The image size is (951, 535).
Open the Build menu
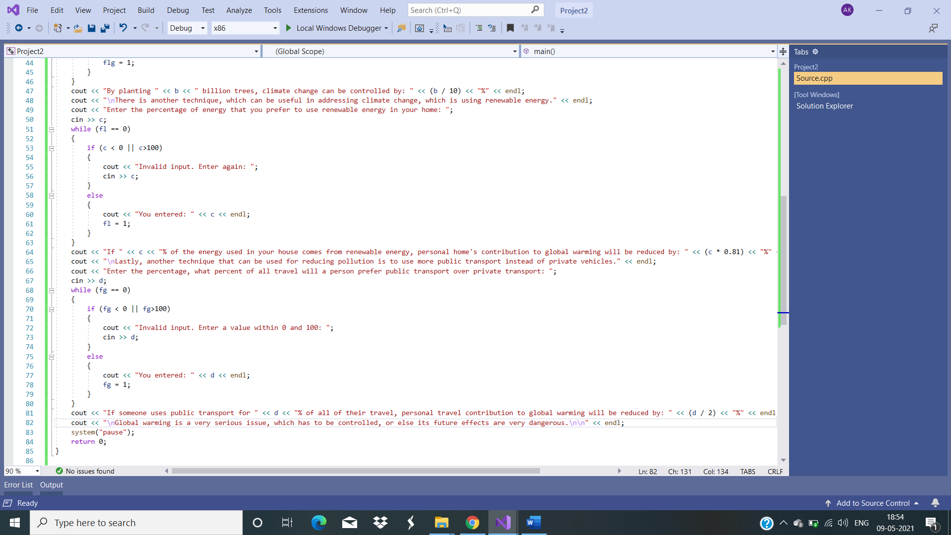146,10
